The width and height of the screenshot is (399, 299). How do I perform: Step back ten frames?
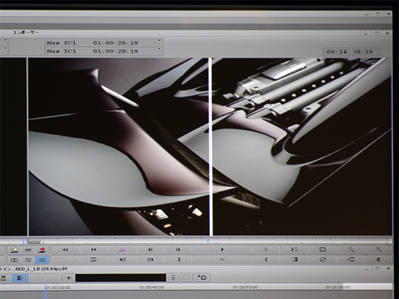(x=122, y=260)
